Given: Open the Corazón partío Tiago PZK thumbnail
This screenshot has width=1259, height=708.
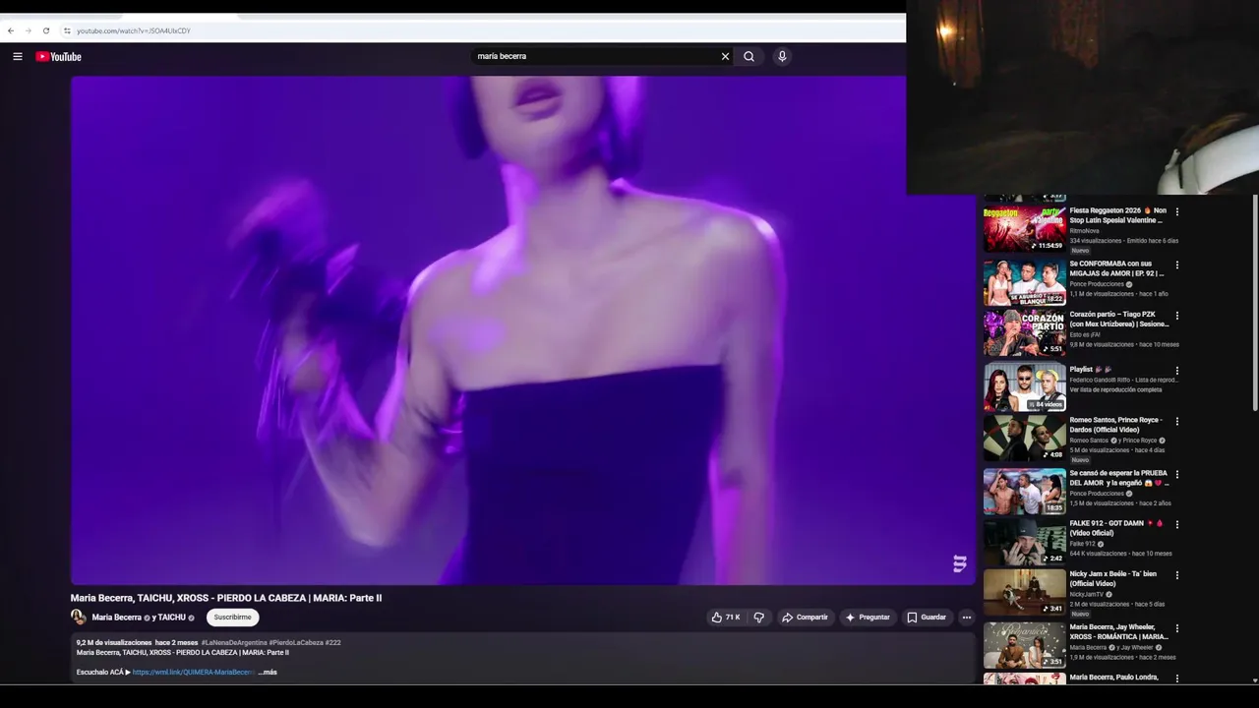Looking at the screenshot, I should click(1024, 333).
